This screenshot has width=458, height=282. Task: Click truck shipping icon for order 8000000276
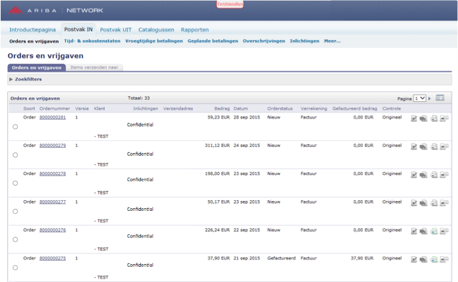coord(423,231)
